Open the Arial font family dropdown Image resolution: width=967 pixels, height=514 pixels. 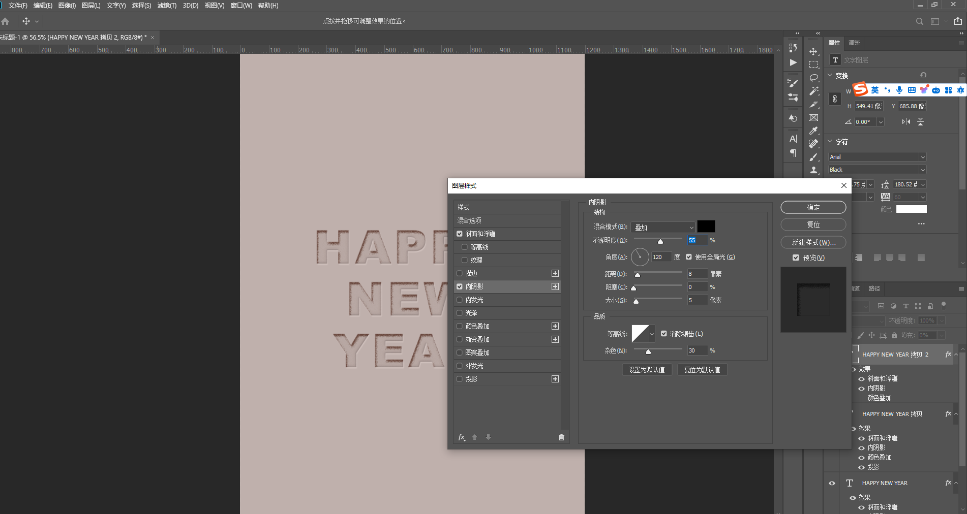(877, 157)
